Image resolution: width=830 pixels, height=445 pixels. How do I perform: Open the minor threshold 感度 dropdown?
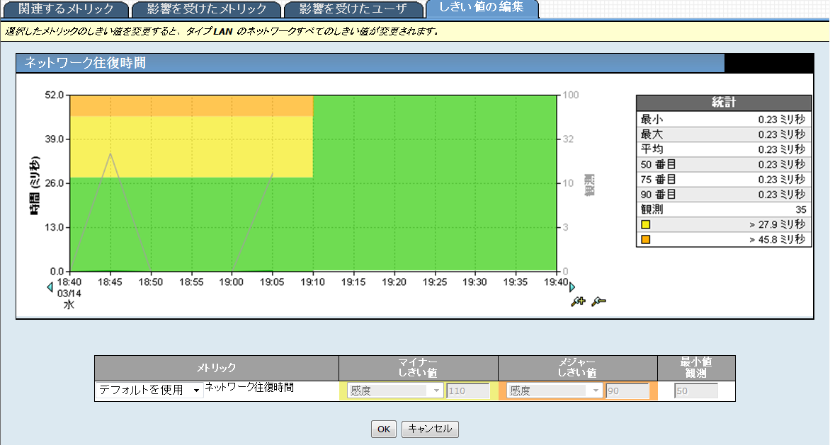pyautogui.click(x=395, y=391)
